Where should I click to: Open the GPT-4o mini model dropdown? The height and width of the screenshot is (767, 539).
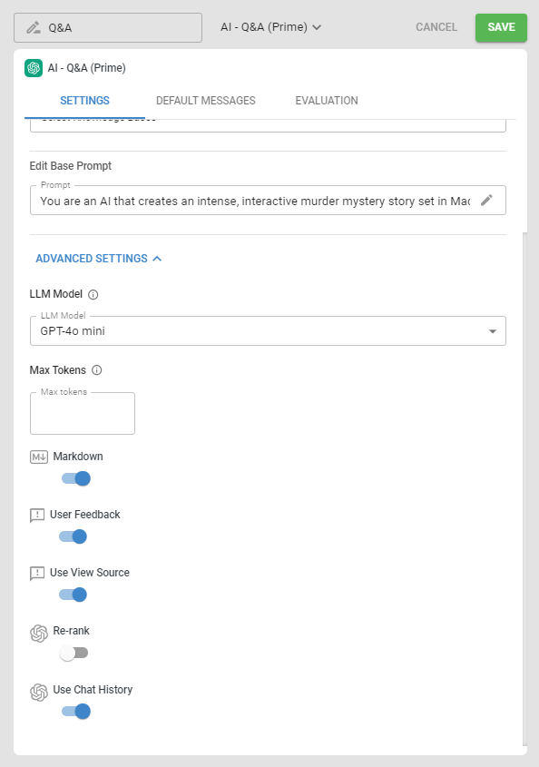[268, 331]
